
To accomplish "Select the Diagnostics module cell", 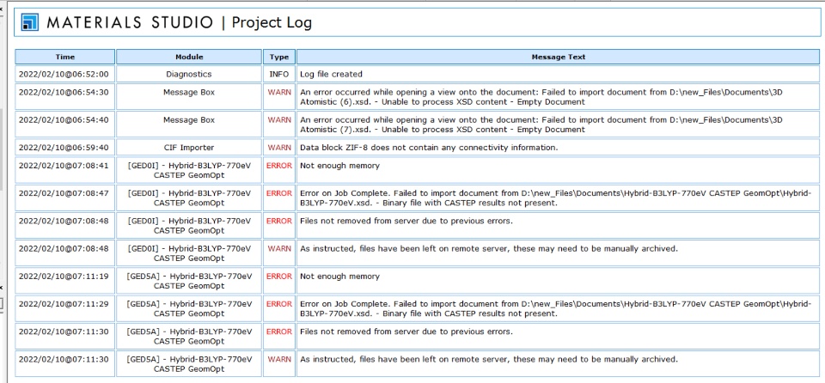I will point(189,74).
